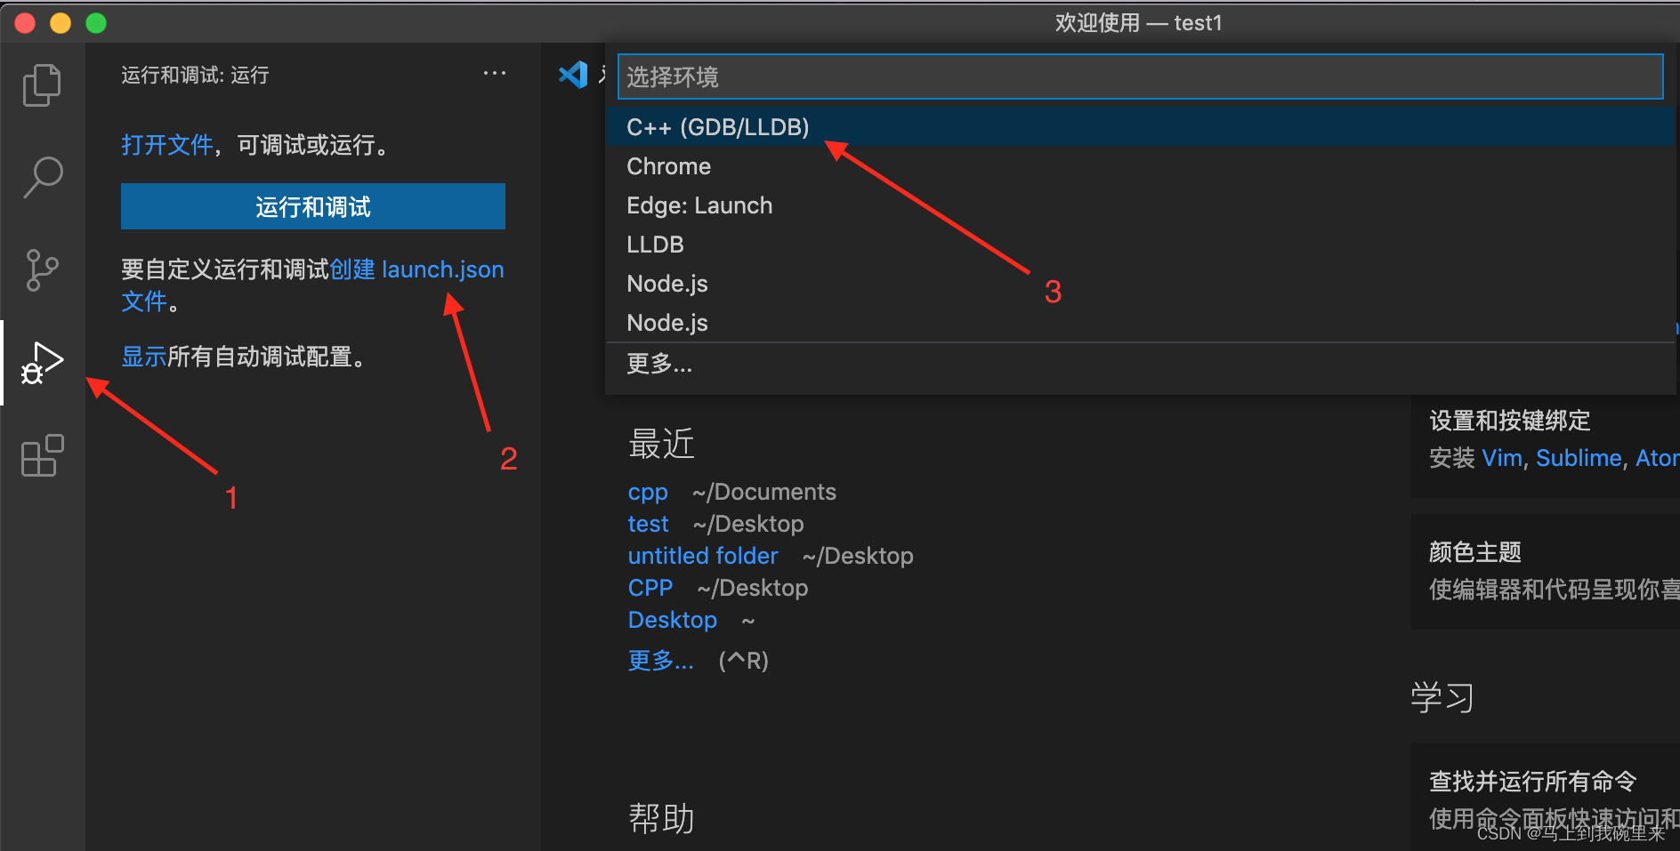Open recent folder test
The image size is (1680, 851).
tap(648, 524)
